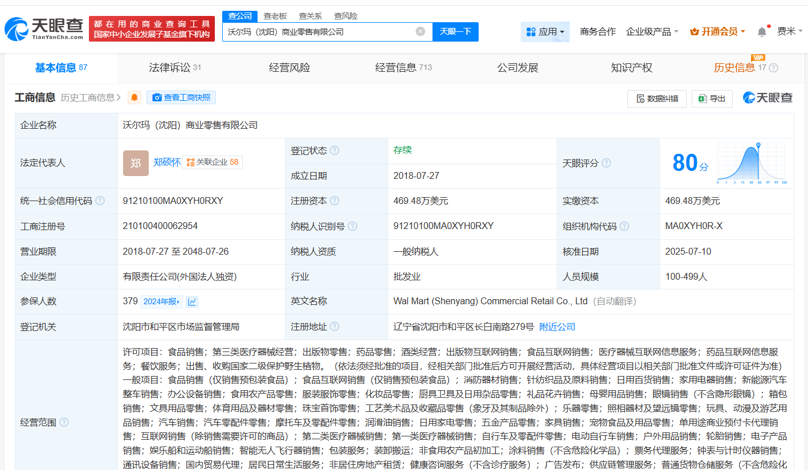Open the 2024年报 year selector
Screen dimensions: 808x470
(162, 301)
